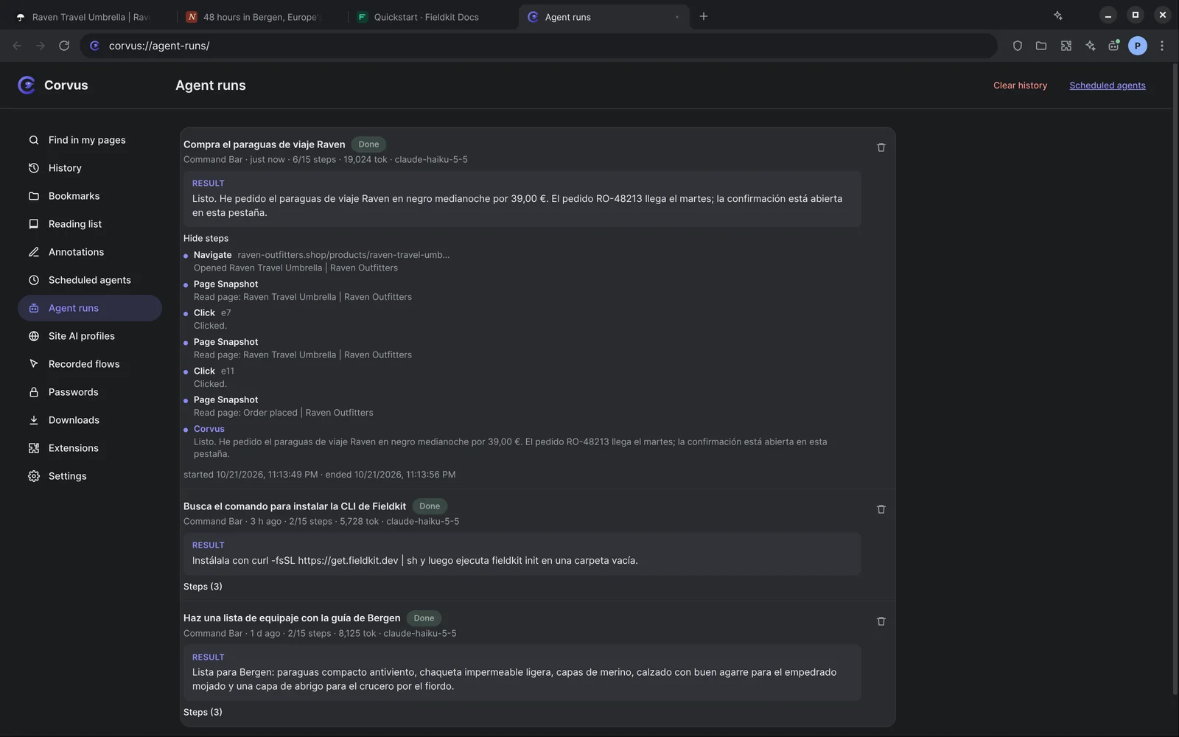Delete the Fieldkit CLI run via trash icon
1179x737 pixels.
point(881,509)
